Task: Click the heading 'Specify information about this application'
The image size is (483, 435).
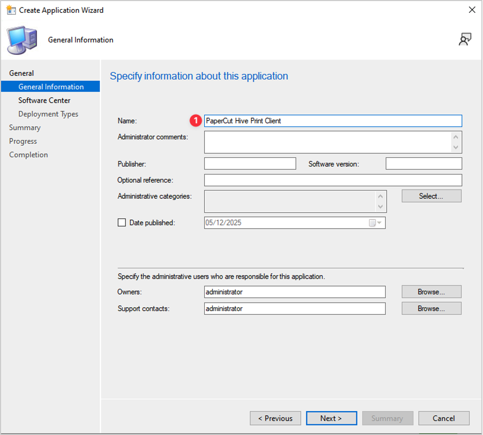Action: 199,76
